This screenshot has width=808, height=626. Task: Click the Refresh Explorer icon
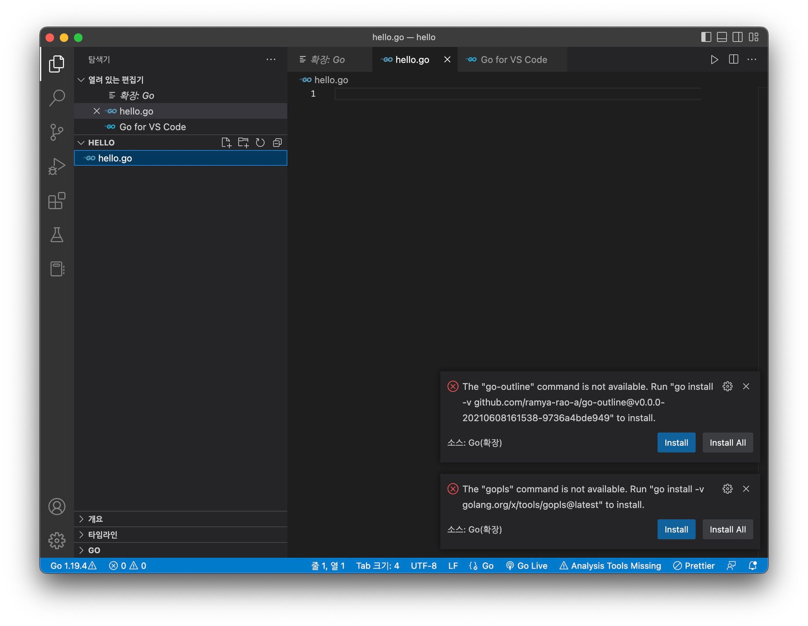tap(260, 143)
